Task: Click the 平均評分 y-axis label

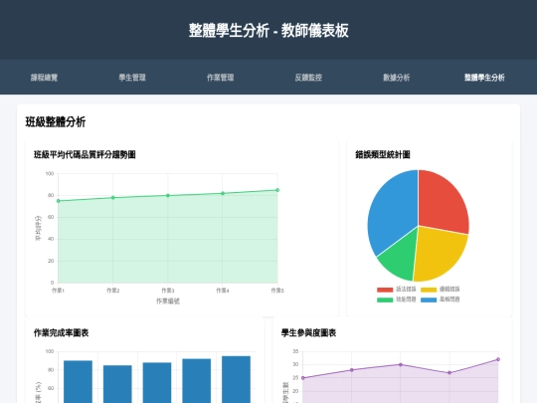Action: (38, 228)
